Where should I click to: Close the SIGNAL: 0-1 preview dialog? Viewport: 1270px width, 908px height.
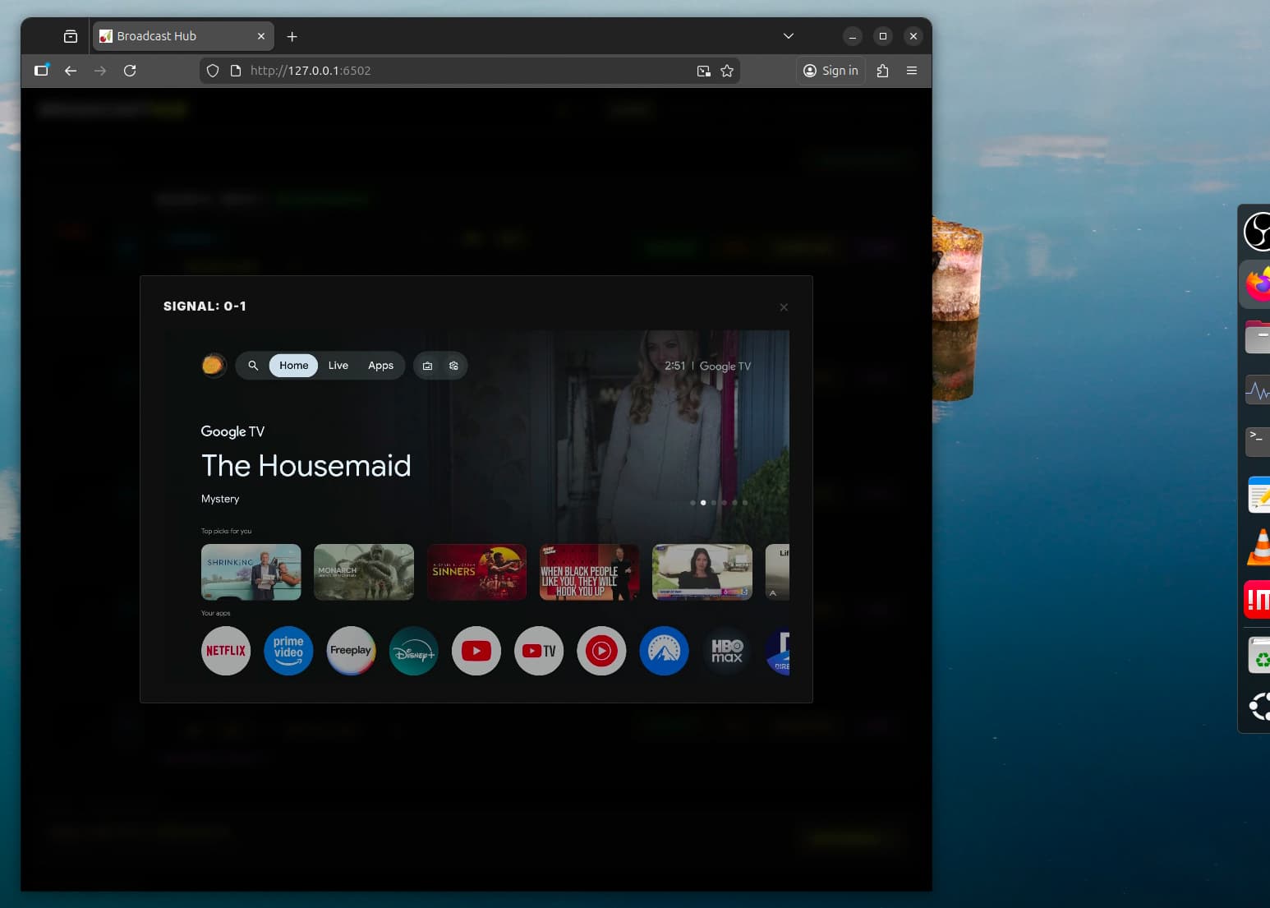pos(784,307)
